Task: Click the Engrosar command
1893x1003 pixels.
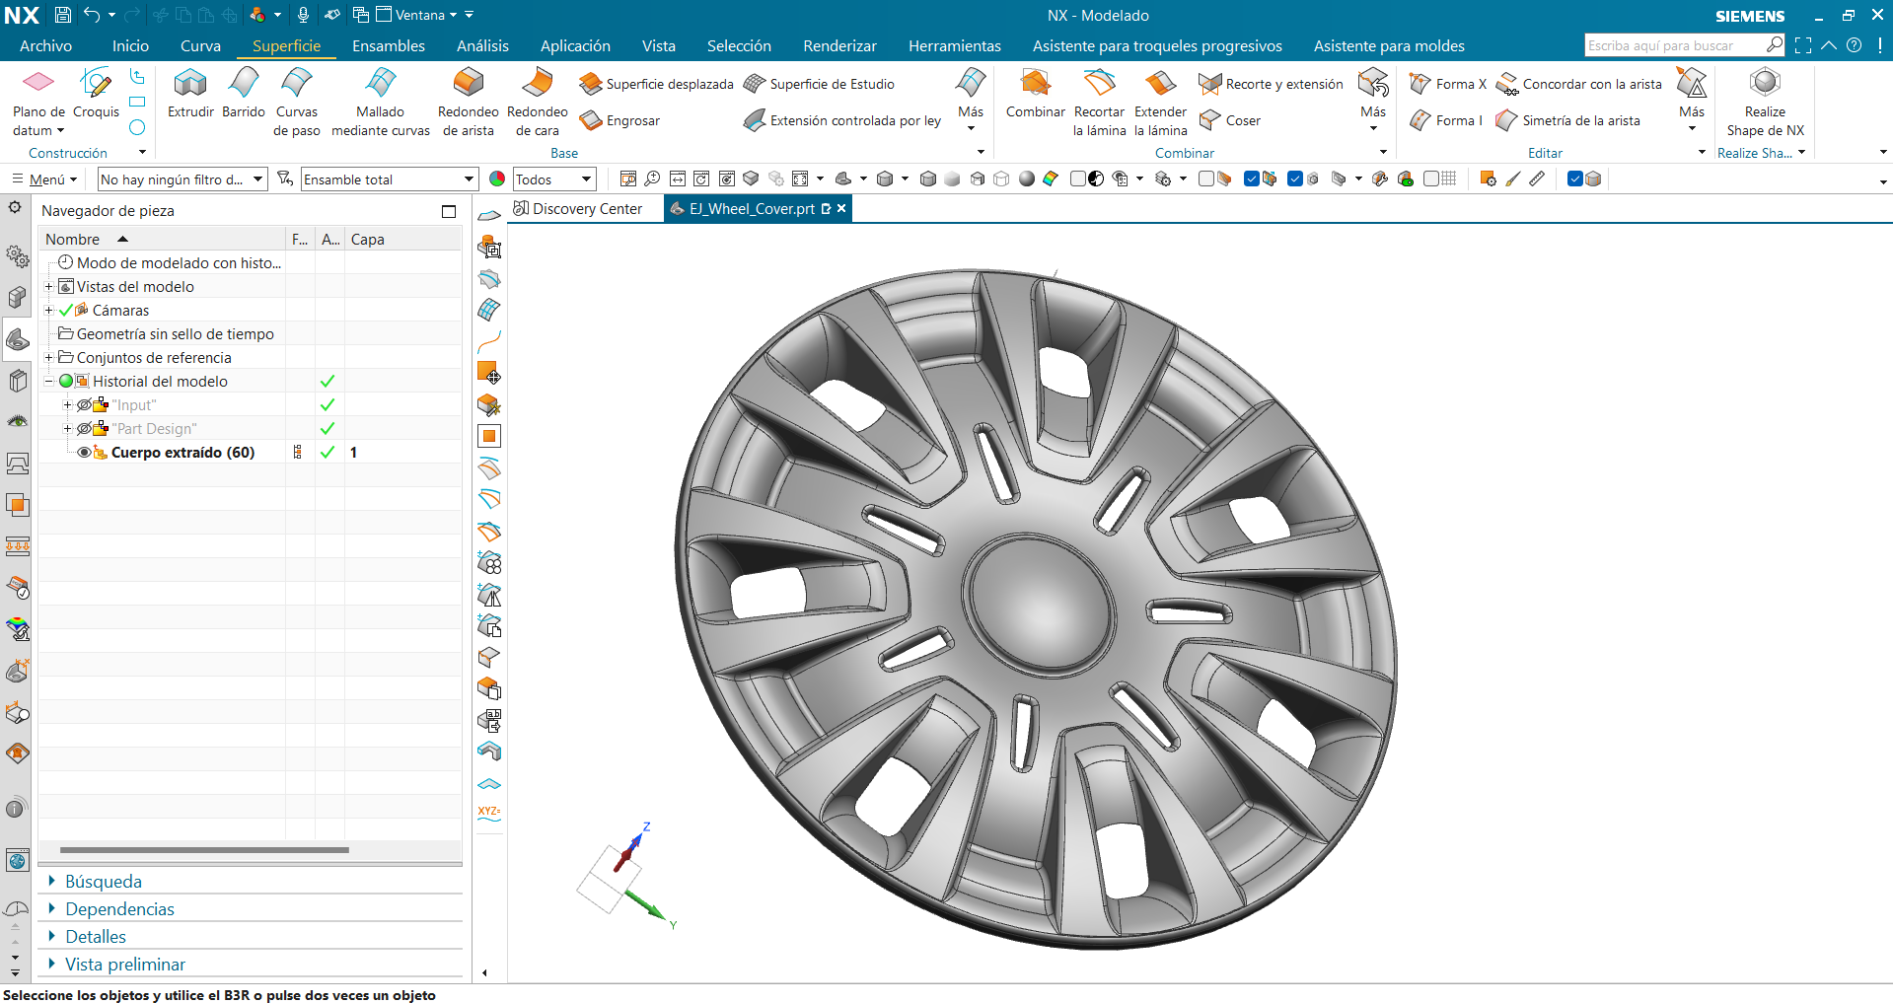Action: click(619, 120)
